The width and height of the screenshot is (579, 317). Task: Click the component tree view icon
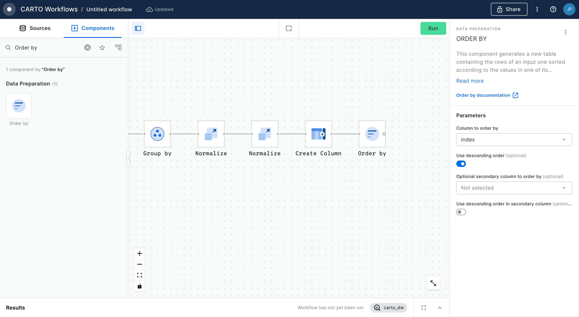(118, 47)
